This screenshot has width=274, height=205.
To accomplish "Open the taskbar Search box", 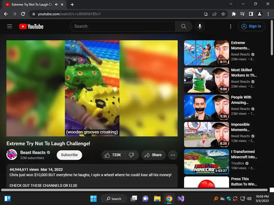I will (114, 199).
